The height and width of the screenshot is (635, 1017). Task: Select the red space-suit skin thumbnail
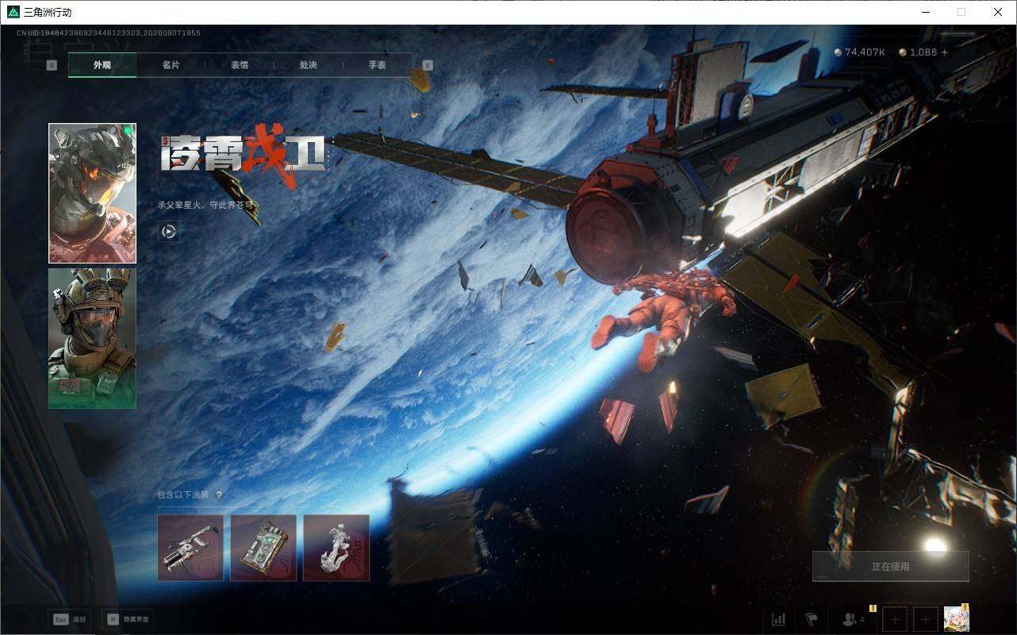[x=92, y=193]
